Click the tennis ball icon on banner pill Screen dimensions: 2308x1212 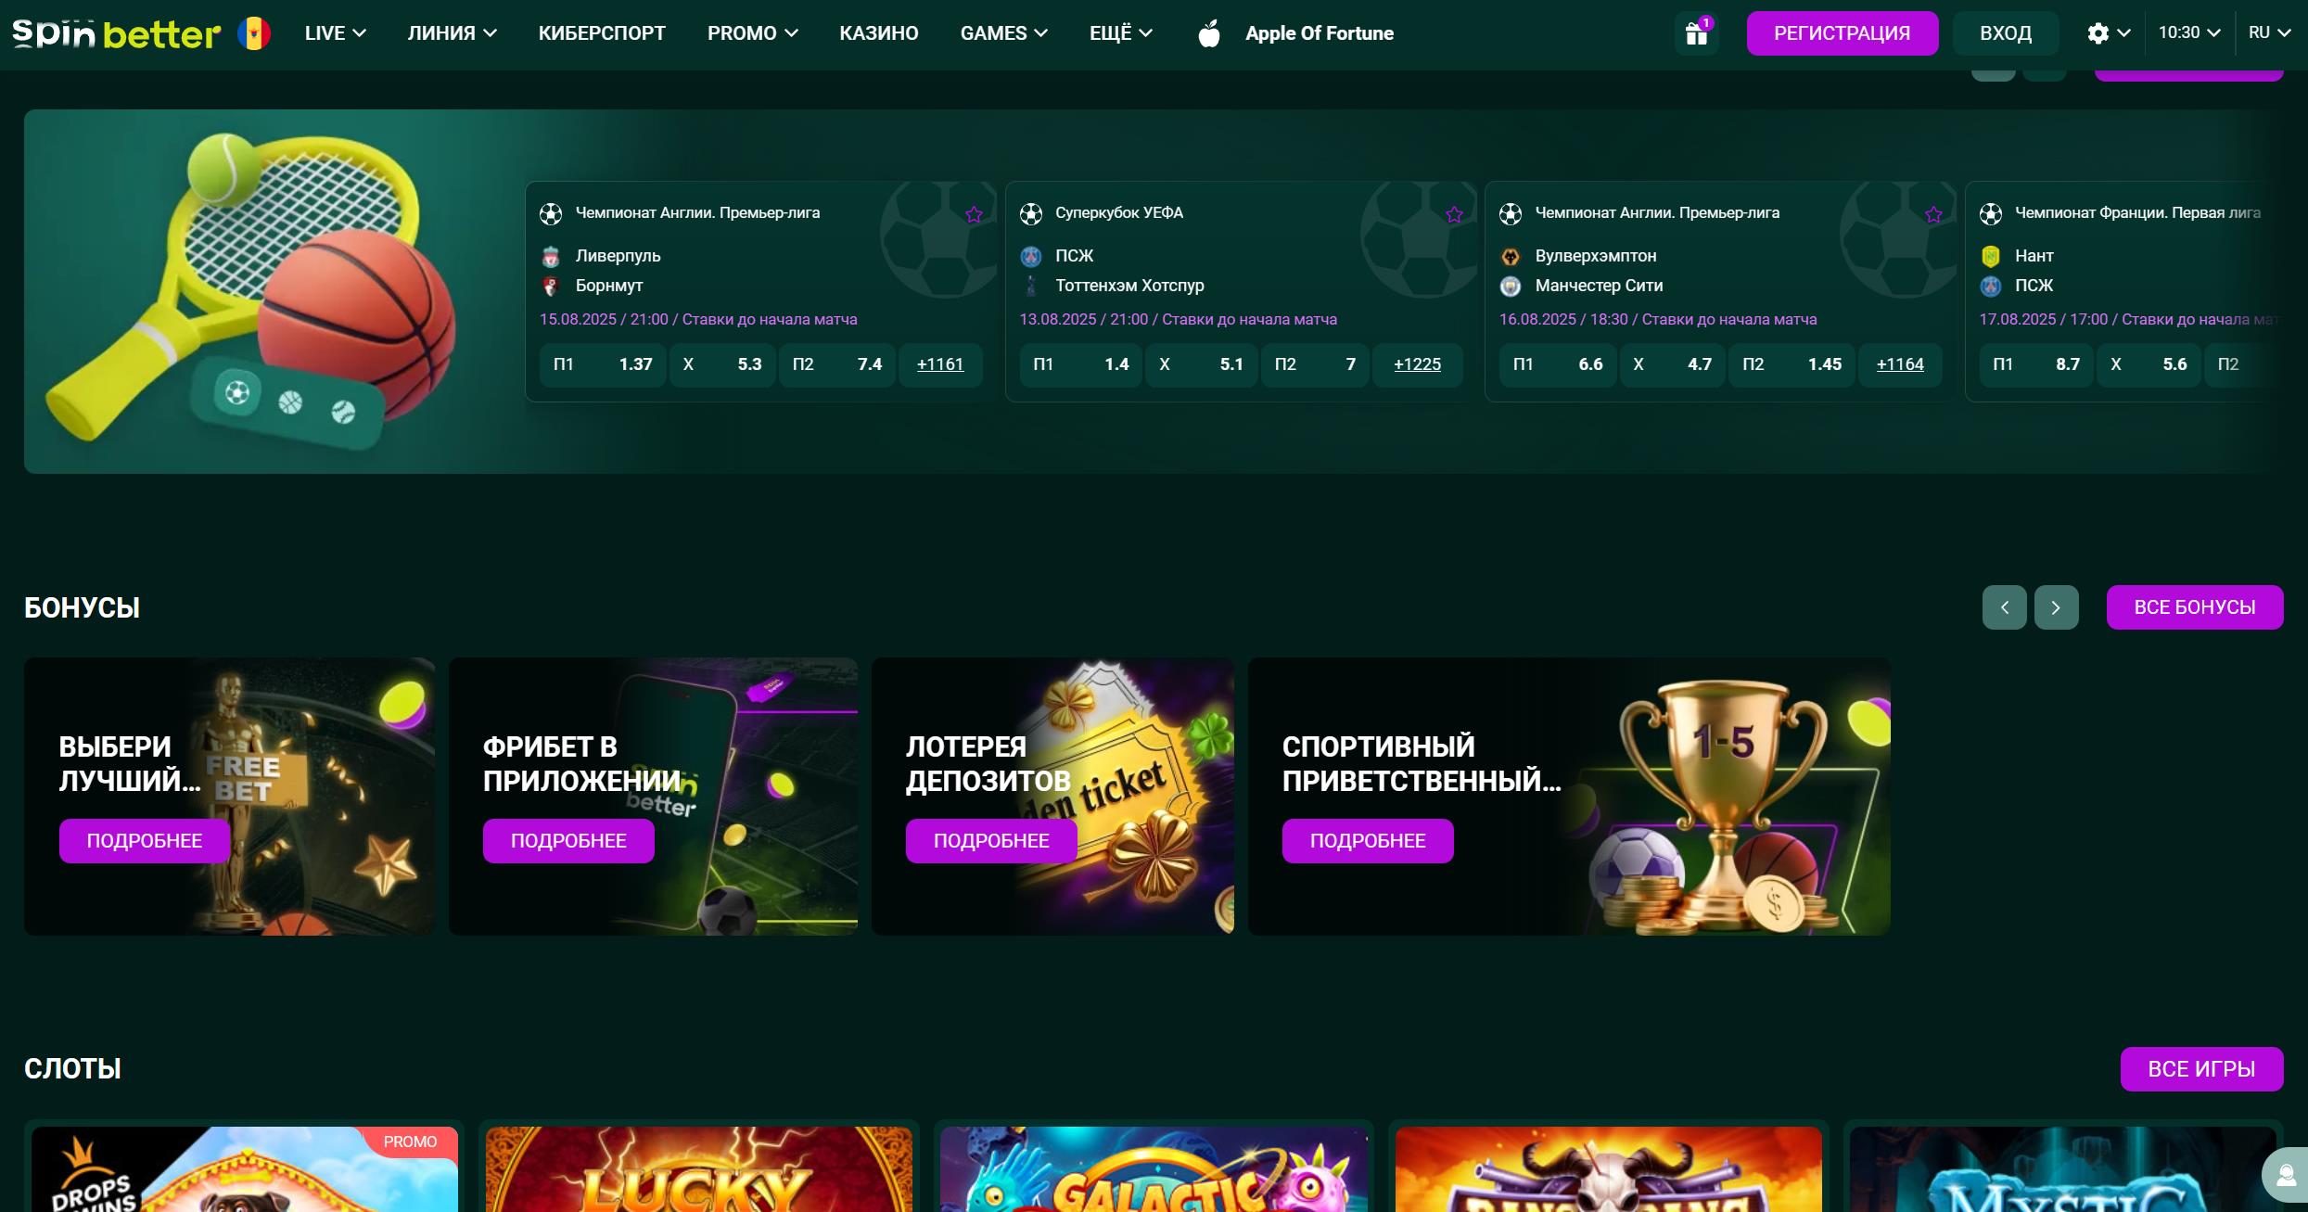click(344, 412)
